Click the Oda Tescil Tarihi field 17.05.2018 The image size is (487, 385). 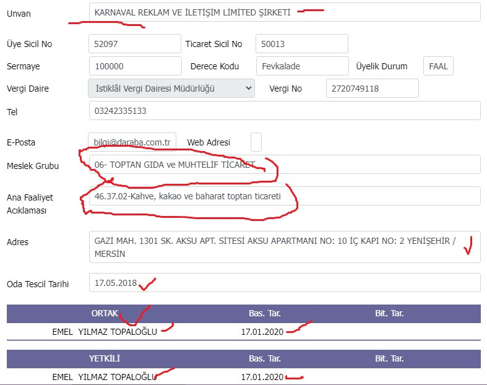[x=285, y=283]
